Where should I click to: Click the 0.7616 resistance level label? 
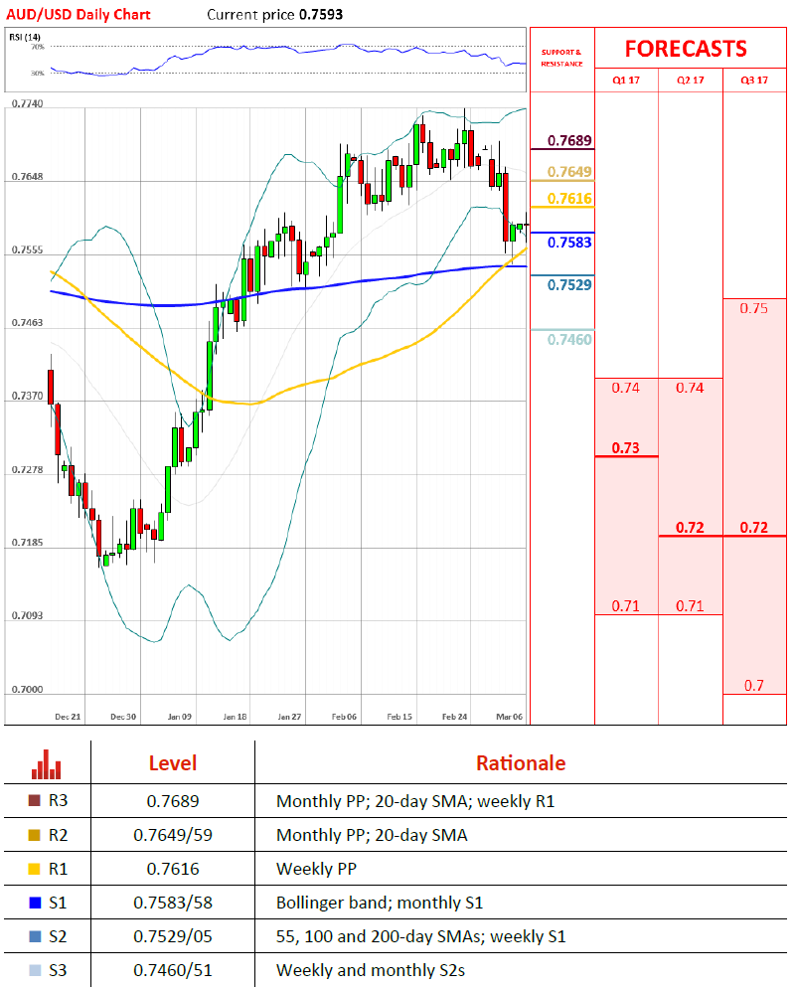tap(569, 199)
